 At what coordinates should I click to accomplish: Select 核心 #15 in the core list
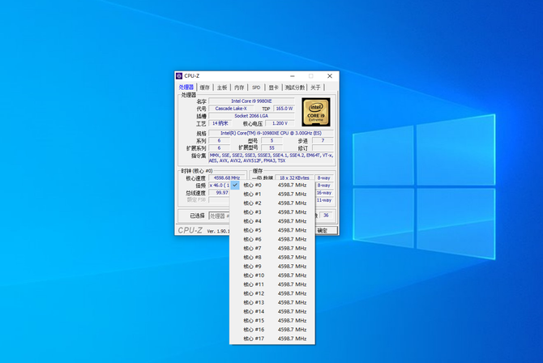pos(272,320)
